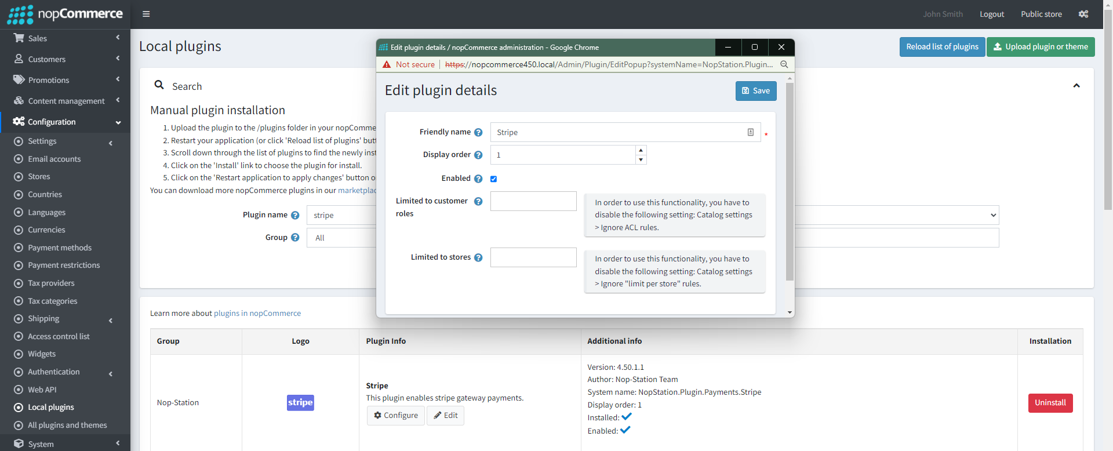Click the Search magnifier icon
Image resolution: width=1113 pixels, height=451 pixels.
click(x=159, y=85)
